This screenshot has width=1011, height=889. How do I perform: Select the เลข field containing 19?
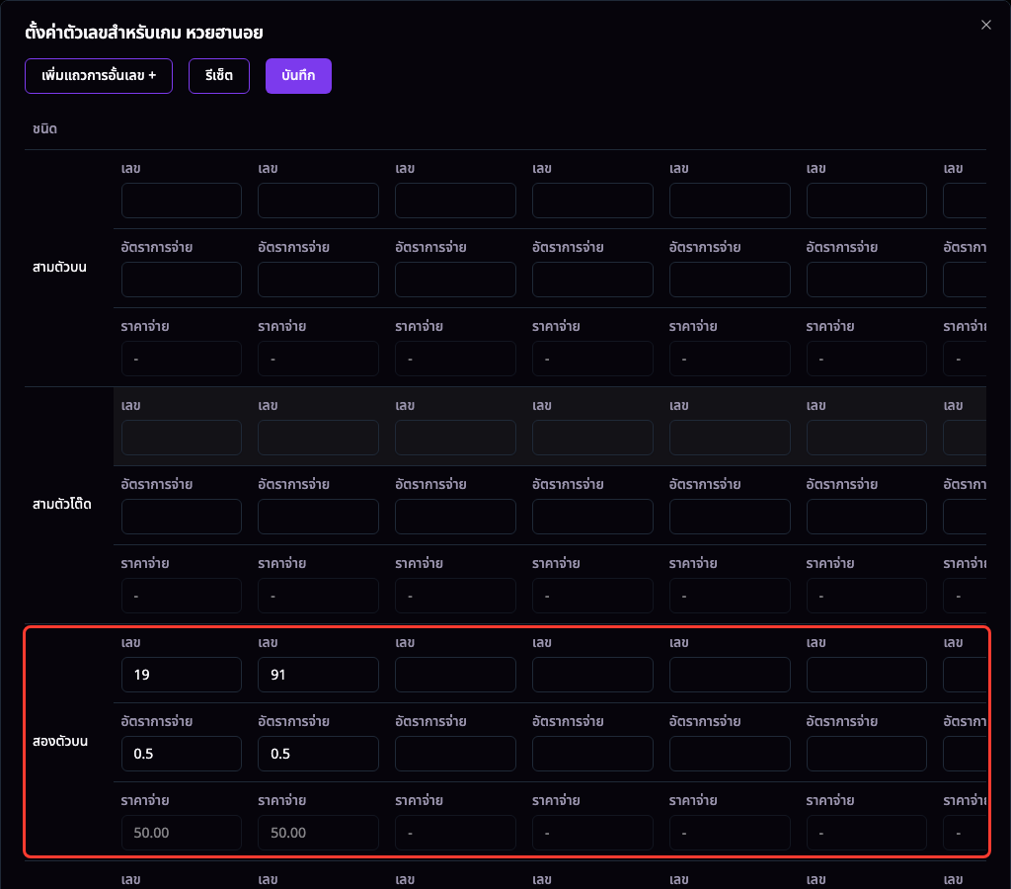tap(182, 675)
